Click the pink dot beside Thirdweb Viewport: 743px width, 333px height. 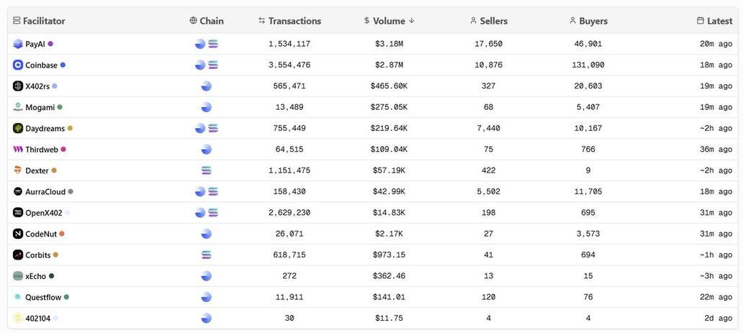point(63,150)
